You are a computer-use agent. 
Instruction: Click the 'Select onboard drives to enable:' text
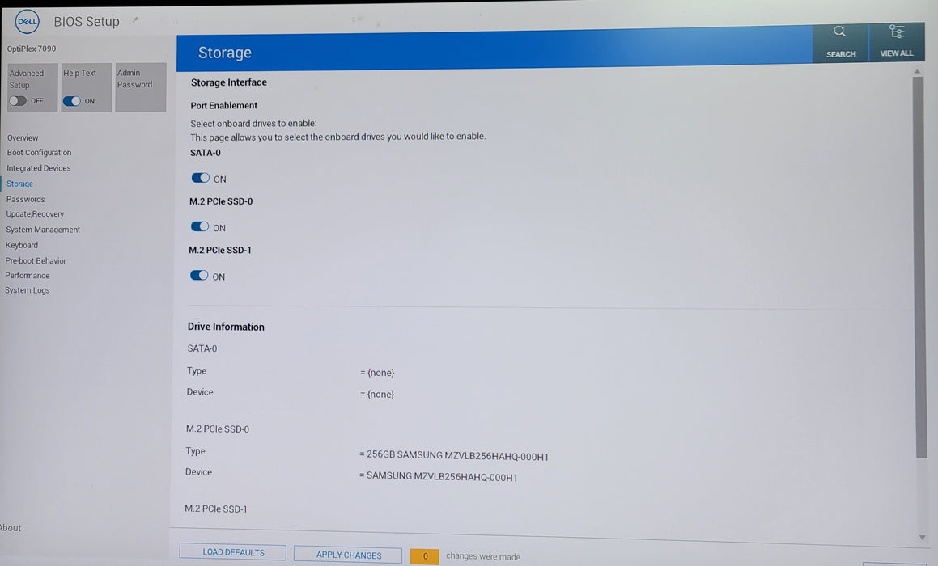253,123
